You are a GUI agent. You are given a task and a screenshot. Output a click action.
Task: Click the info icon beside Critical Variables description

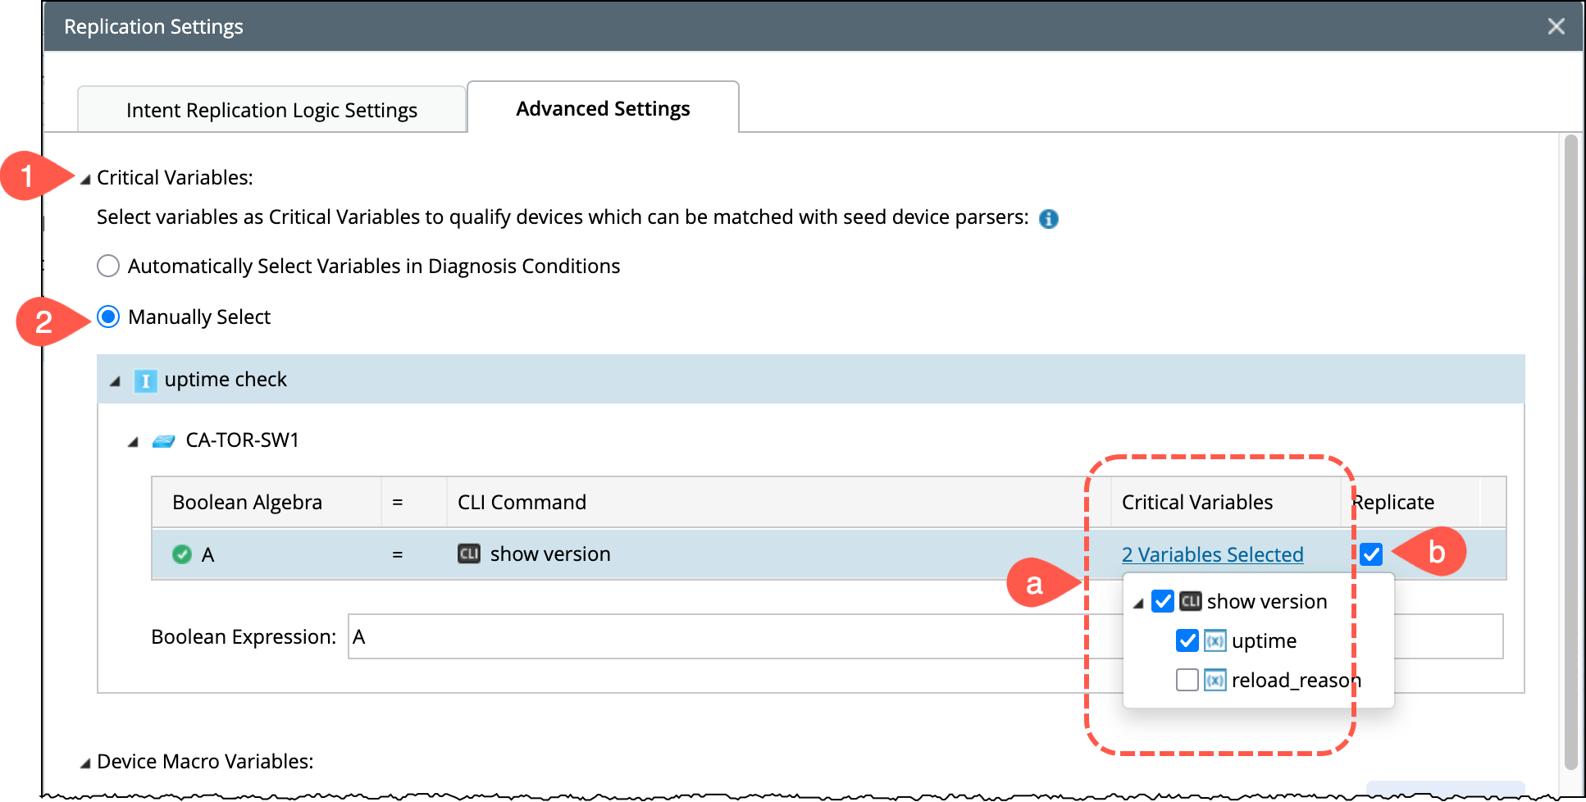1048,219
